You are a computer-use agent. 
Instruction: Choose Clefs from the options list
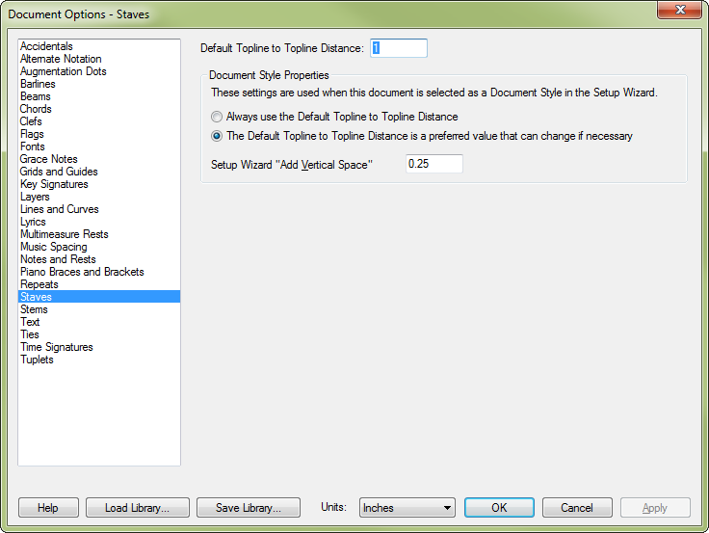(32, 121)
